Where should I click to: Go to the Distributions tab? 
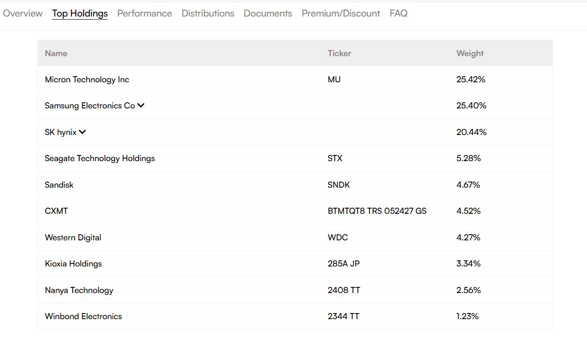[208, 13]
